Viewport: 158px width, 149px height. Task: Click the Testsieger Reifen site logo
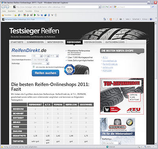point(34,31)
